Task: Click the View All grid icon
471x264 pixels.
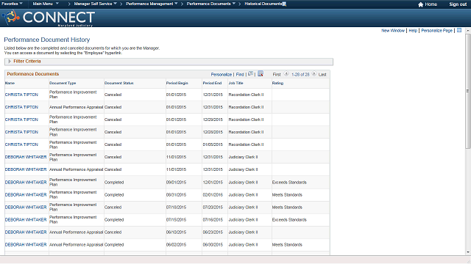Action: click(x=250, y=73)
